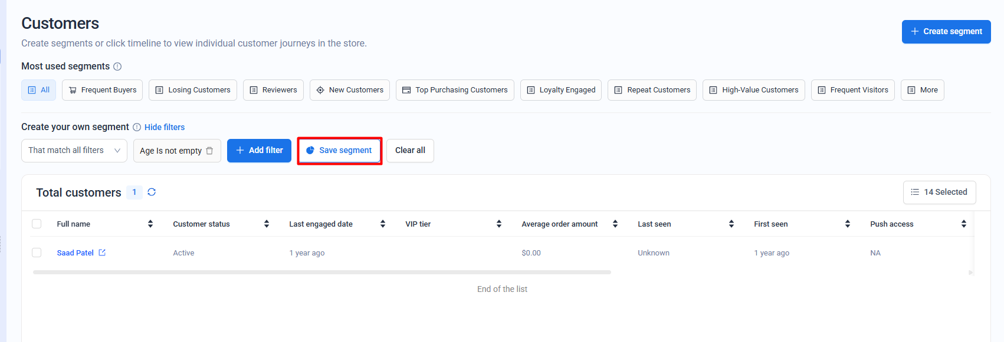Open the 14 Selected columns dropdown
1004x342 pixels.
(x=939, y=192)
